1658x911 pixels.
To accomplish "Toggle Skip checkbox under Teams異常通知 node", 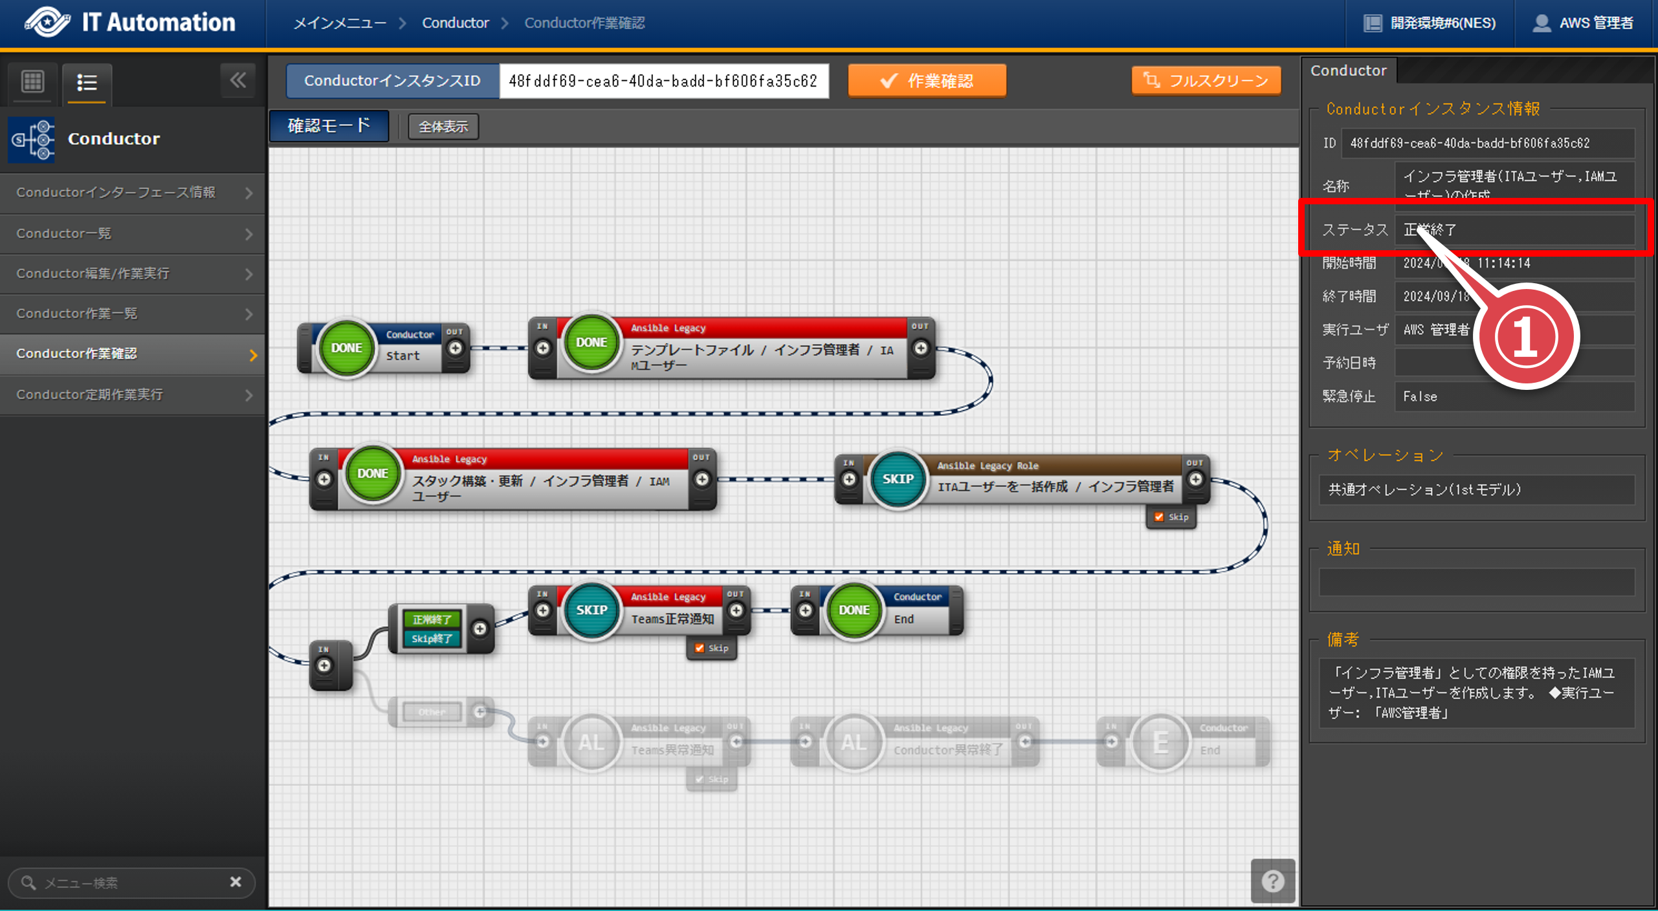I will tap(700, 779).
